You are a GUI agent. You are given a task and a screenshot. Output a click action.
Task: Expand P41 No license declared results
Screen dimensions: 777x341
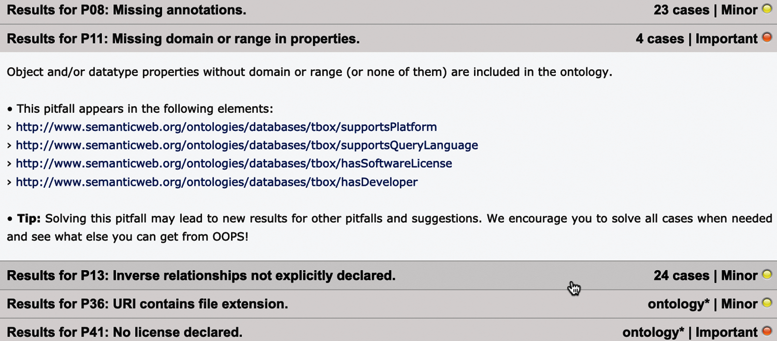click(x=124, y=332)
